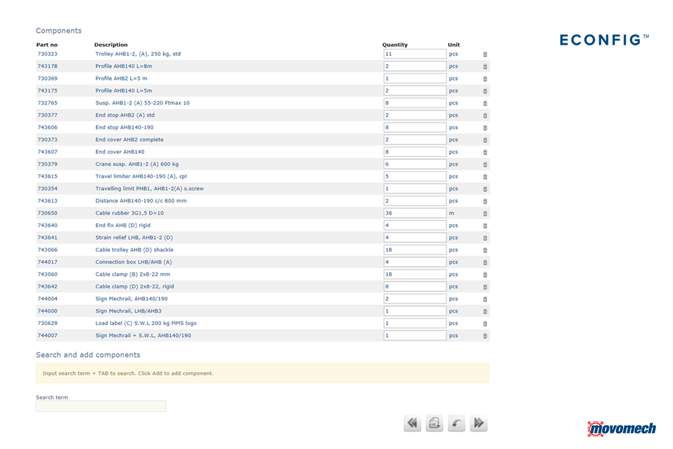This screenshot has width=673, height=449.
Task: Click the Search term input field
Action: click(x=101, y=406)
